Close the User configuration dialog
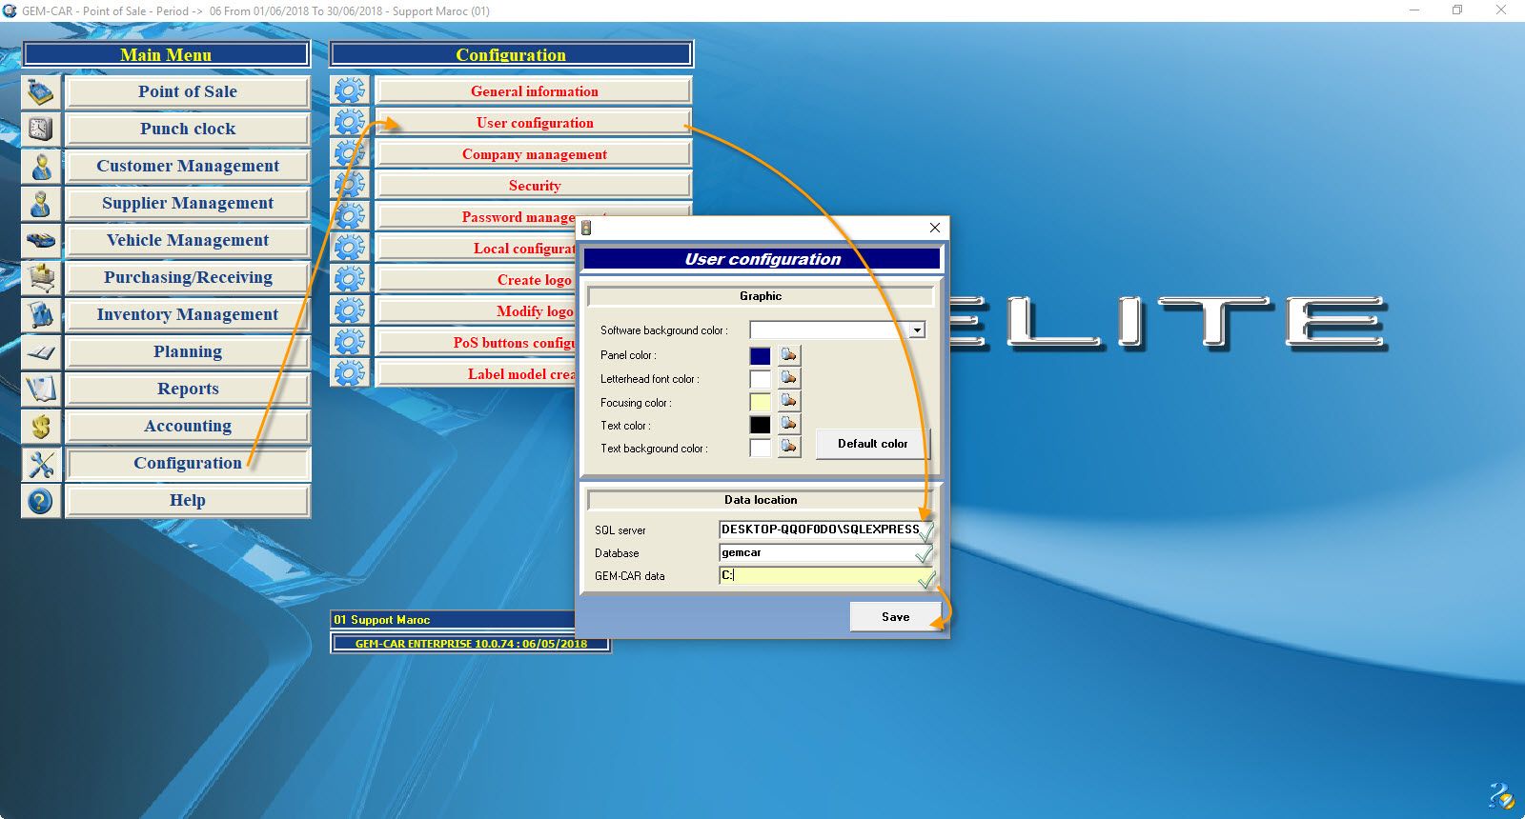 935,228
